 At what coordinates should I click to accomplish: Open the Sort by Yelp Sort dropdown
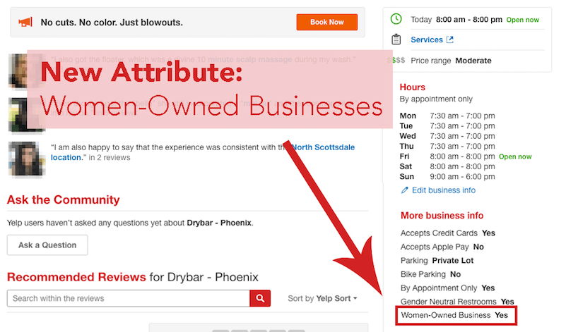[322, 298]
